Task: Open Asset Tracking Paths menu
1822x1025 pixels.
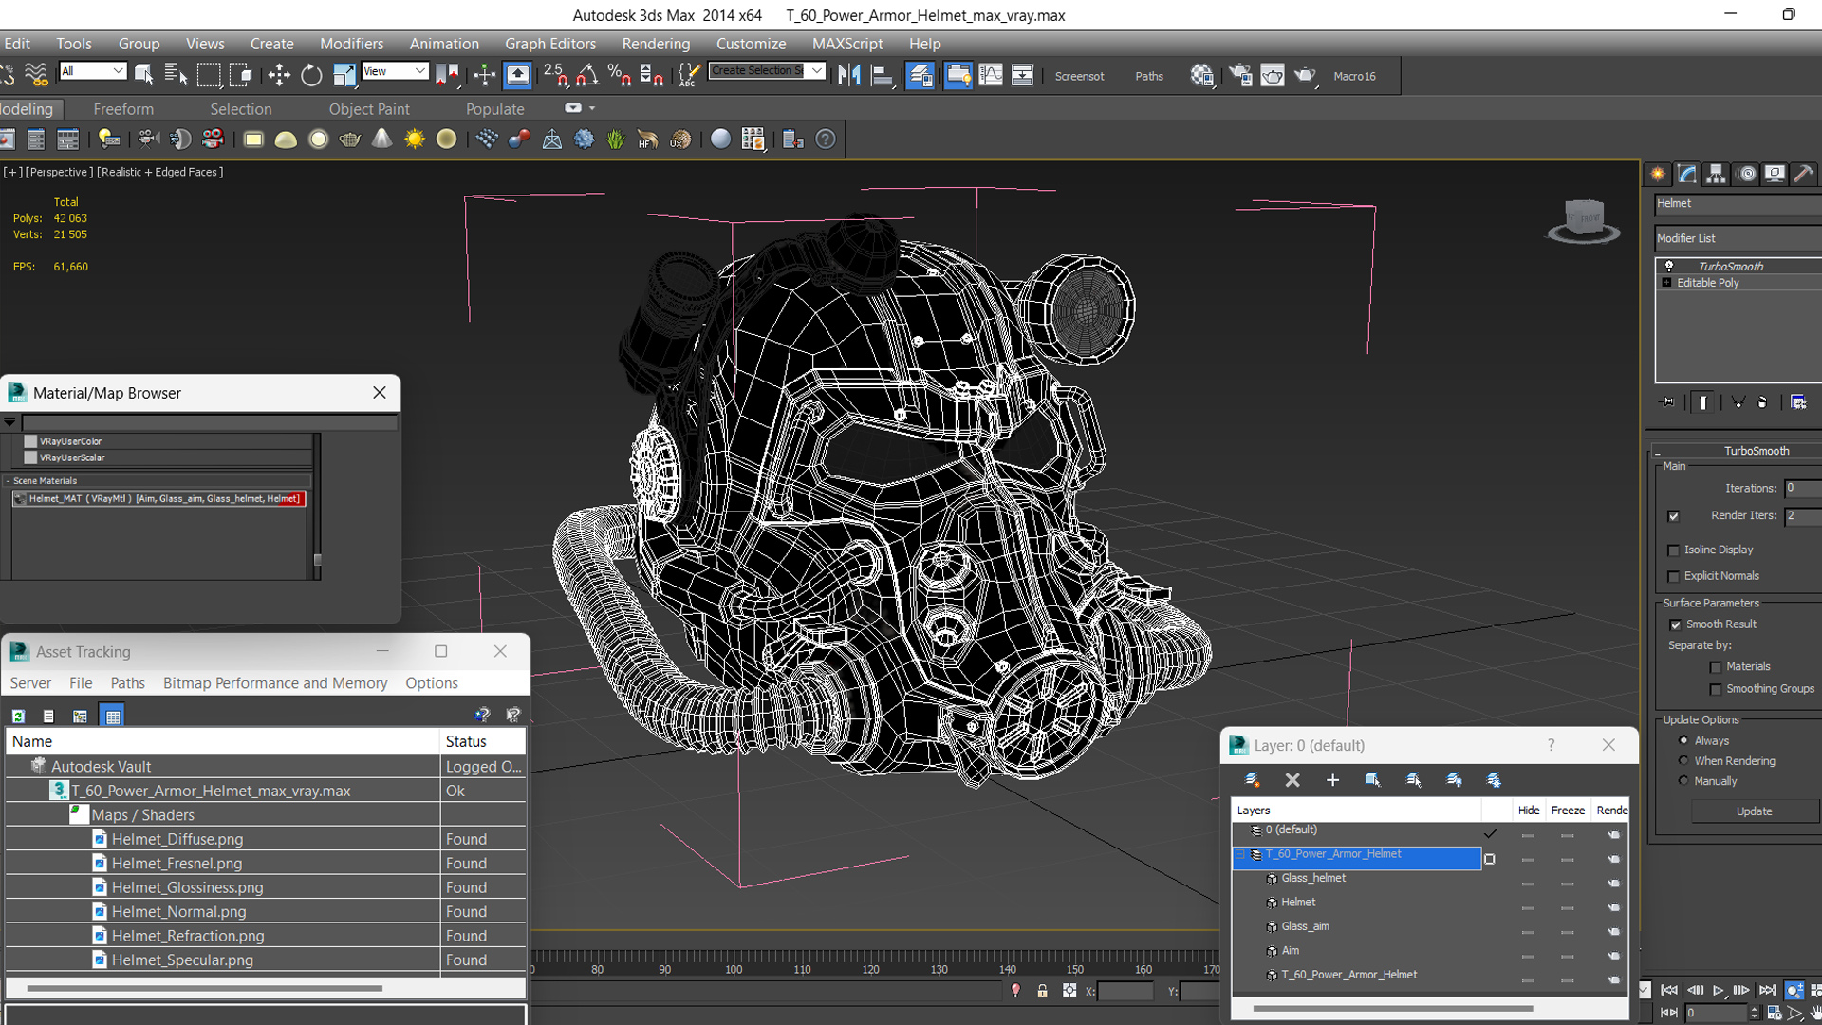Action: (x=127, y=683)
